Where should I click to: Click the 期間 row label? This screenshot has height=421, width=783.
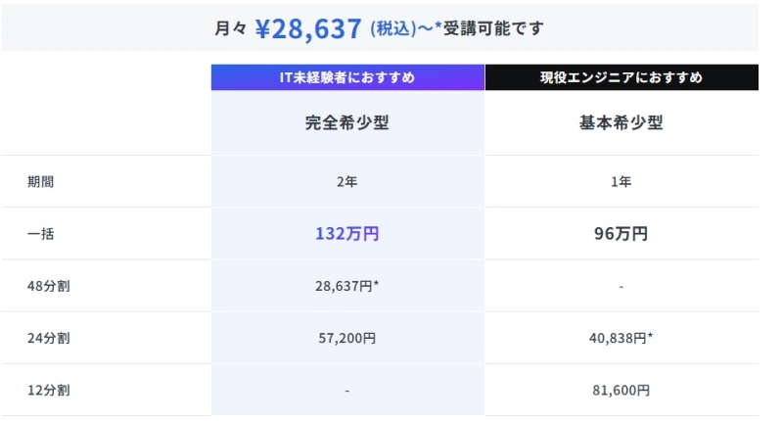(41, 182)
